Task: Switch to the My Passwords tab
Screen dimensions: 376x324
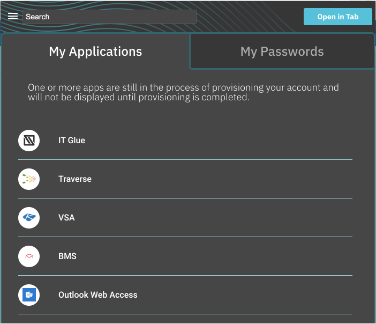Action: pyautogui.click(x=282, y=51)
